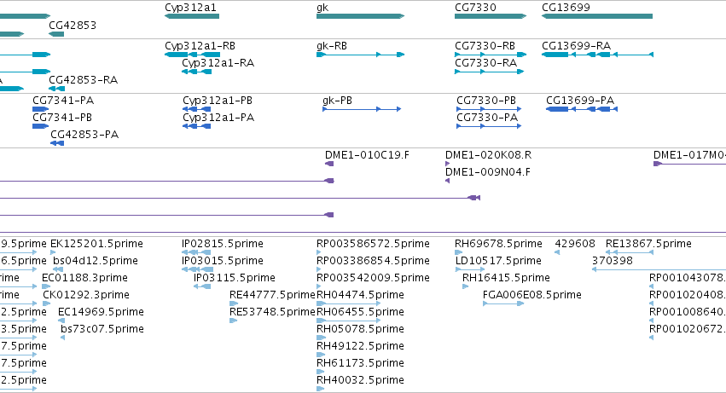Select the CG13699 gene label
This screenshot has width=726, height=393.
pyautogui.click(x=566, y=8)
